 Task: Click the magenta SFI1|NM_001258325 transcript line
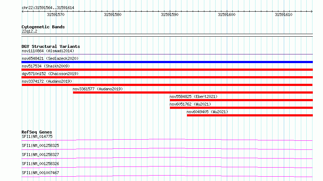click(x=167, y=149)
